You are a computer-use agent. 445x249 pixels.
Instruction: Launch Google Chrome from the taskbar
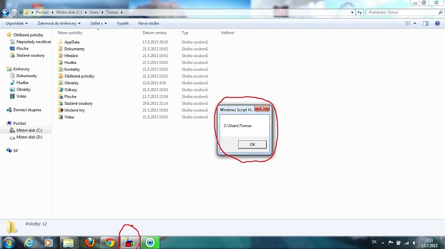point(110,242)
